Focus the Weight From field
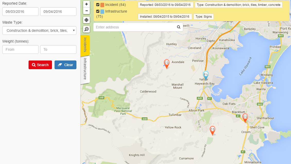Image resolution: width=291 pixels, height=164 pixels. [20, 49]
